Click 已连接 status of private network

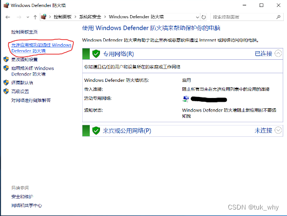click(263, 54)
